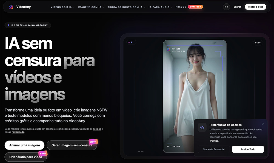274x163 pixels.
Task: Click the slide indicator dashes under preview
Action: pos(141,151)
